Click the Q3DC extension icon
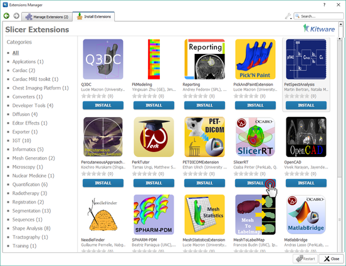This screenshot has height=266, width=346. click(x=103, y=59)
